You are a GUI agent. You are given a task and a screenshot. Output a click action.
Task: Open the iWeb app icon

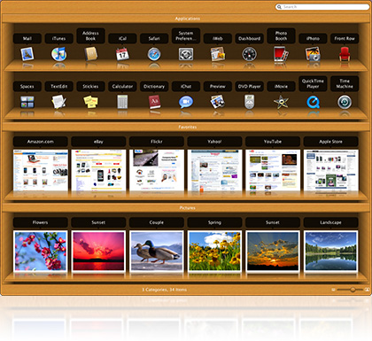coord(218,54)
